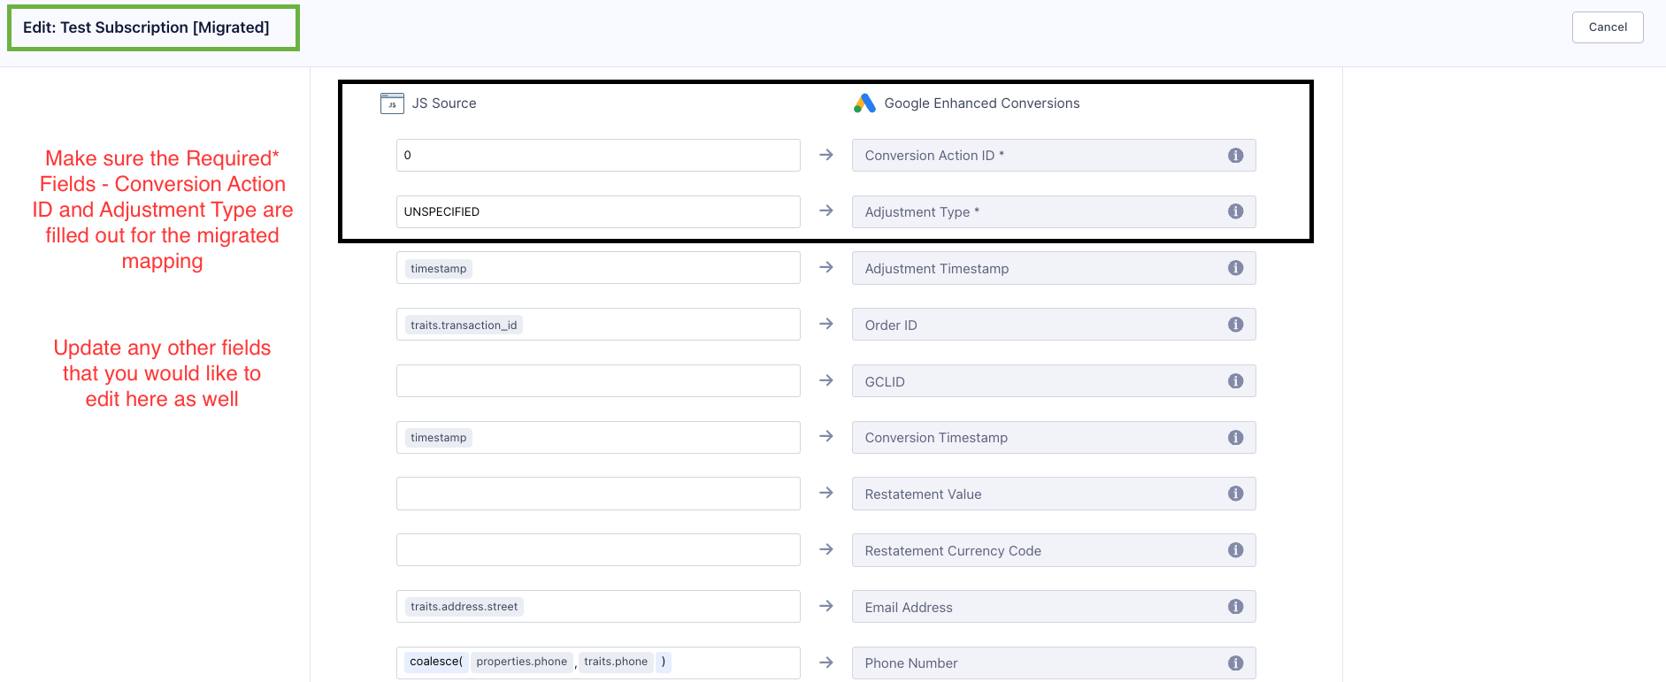1666x682 pixels.
Task: Click the 'Edit: Test Subscription [Migrated]' title
Action: tap(146, 27)
